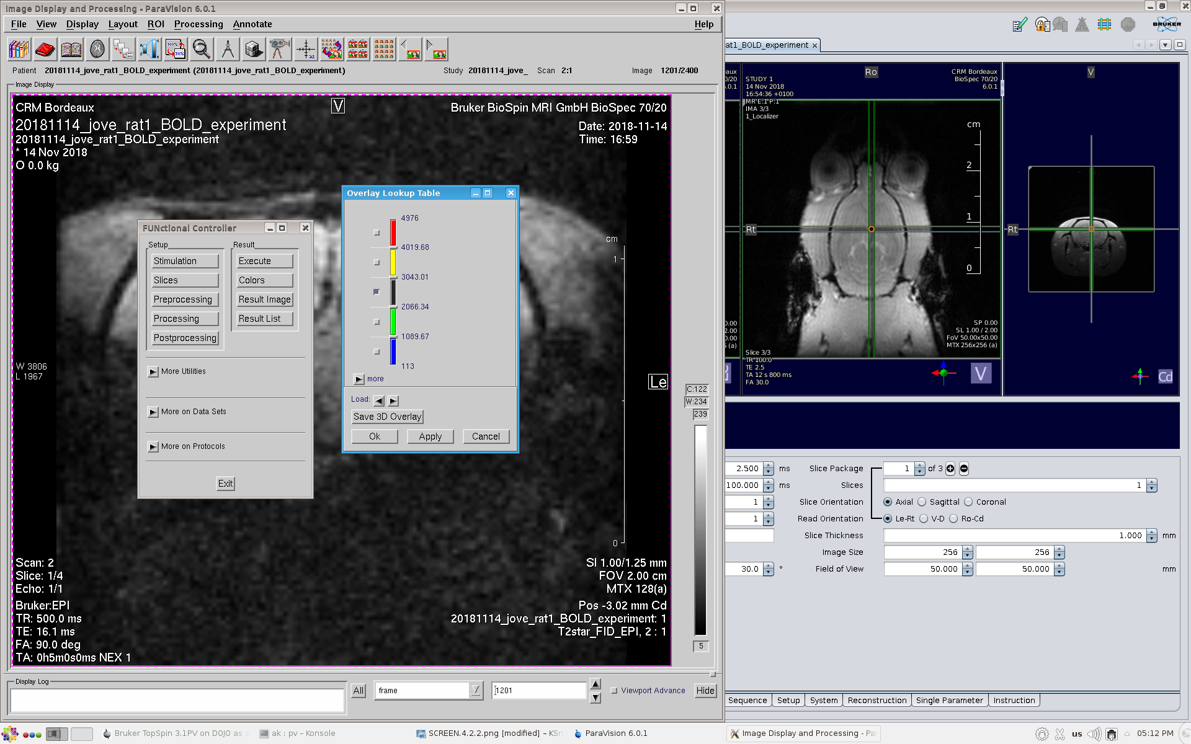The width and height of the screenshot is (1191, 744).
Task: Click the next image arrow icon
Action: click(436, 49)
